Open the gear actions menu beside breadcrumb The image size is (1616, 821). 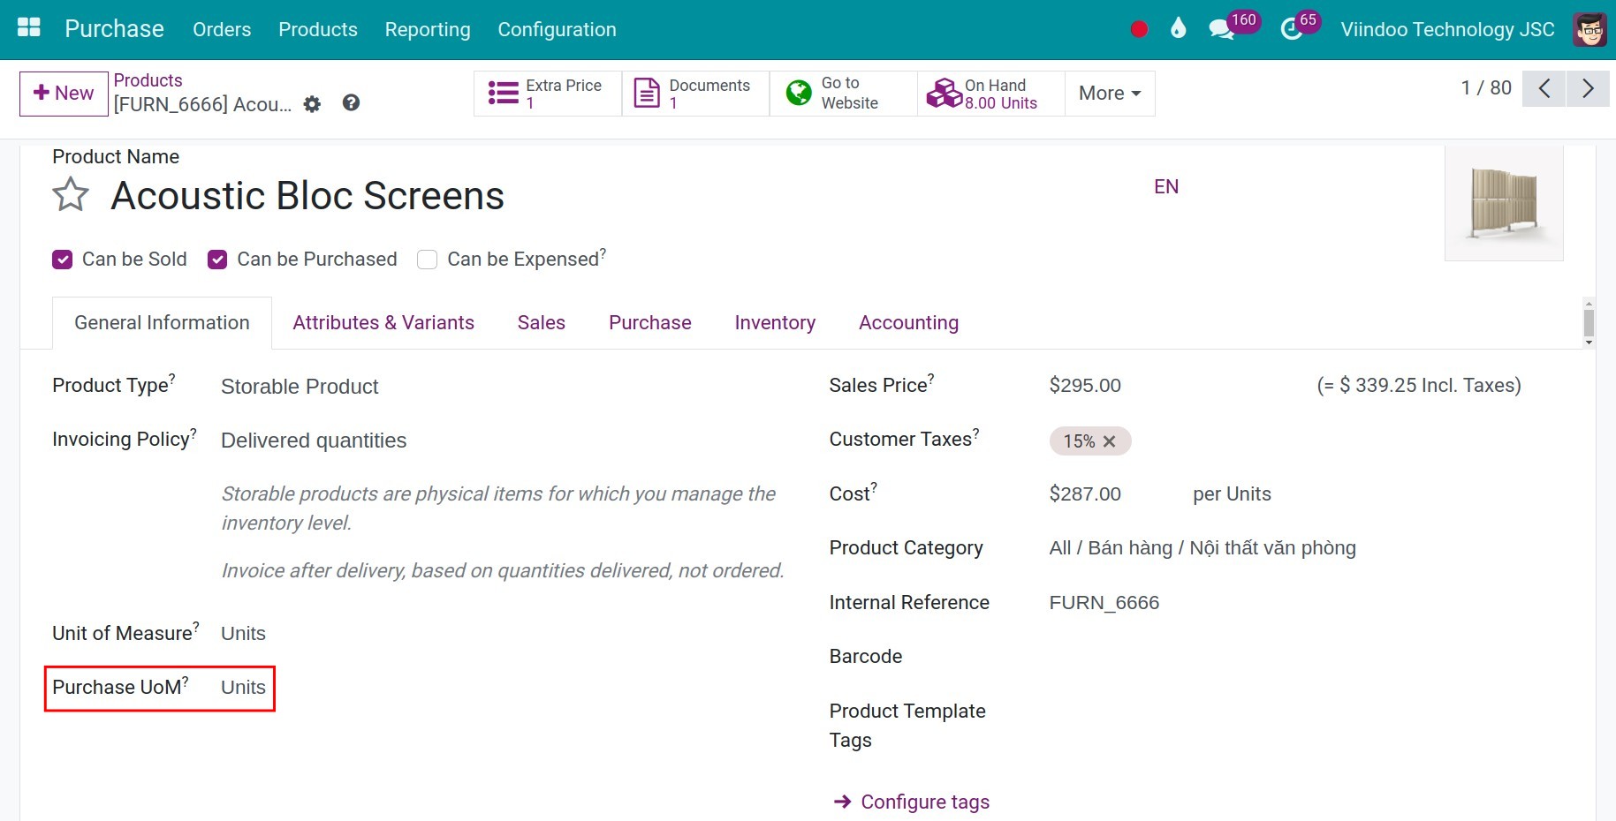click(x=312, y=104)
